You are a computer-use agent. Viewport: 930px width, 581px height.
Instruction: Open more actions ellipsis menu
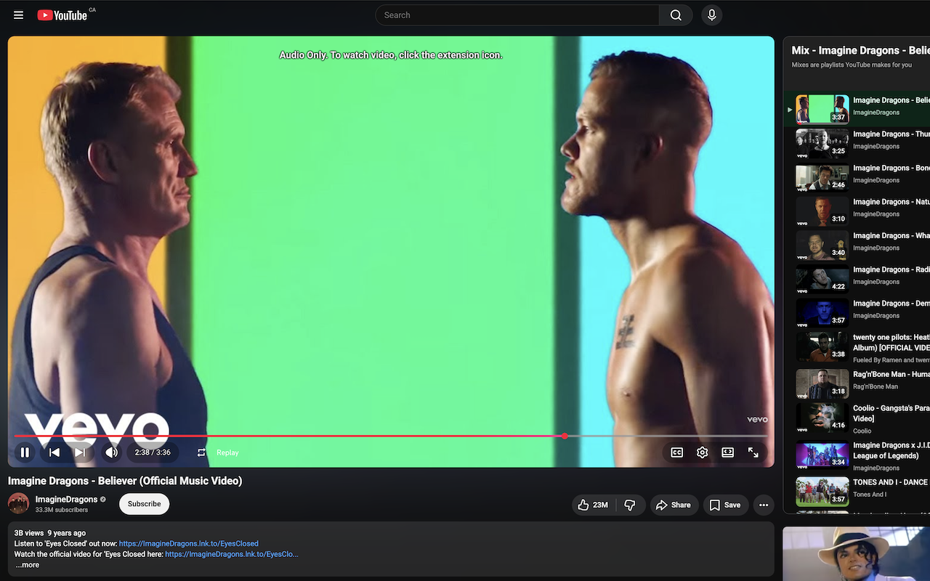(x=764, y=505)
